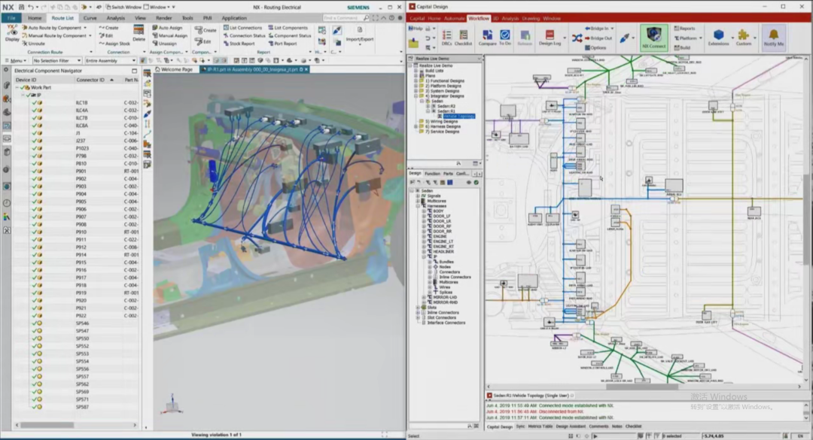Viewport: 813px width, 440px height.
Task: Toggle checkmark for row SP546
Action: coord(34,323)
